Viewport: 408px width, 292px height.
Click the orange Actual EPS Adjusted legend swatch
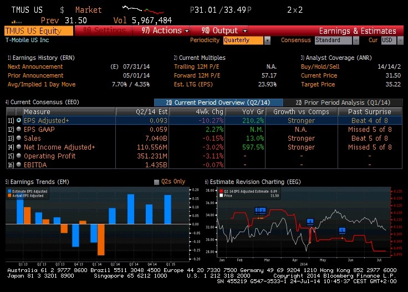pyautogui.click(x=9, y=196)
